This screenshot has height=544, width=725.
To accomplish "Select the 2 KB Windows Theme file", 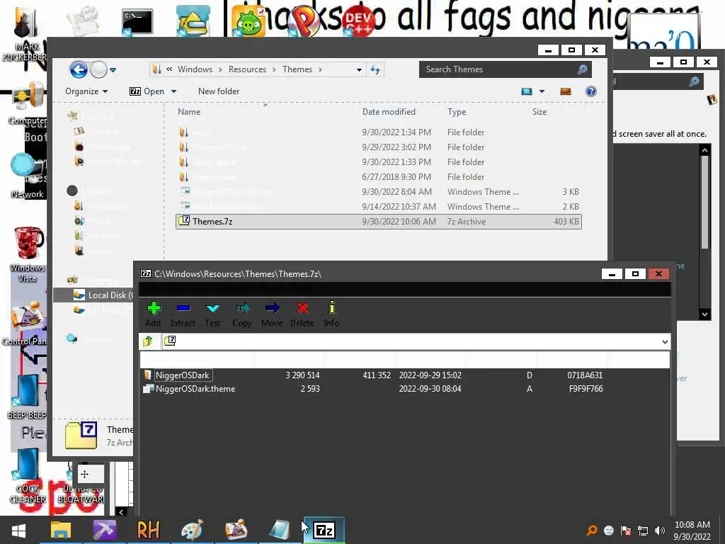I will (x=379, y=206).
